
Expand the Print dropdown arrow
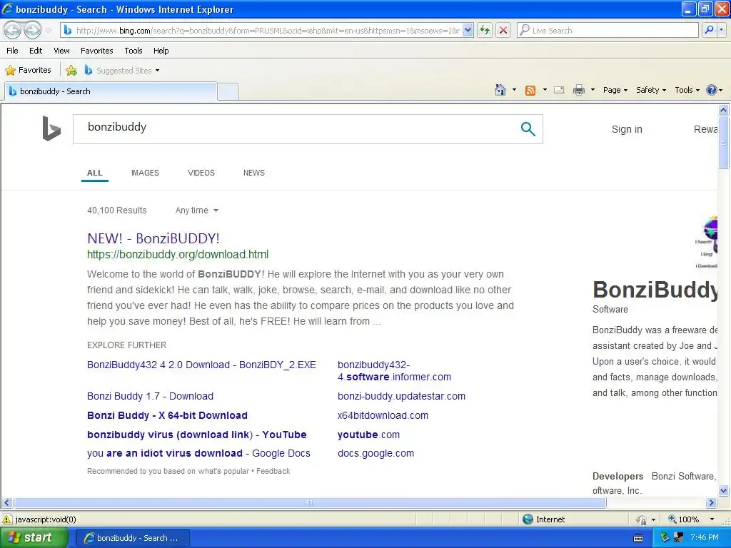coord(593,90)
